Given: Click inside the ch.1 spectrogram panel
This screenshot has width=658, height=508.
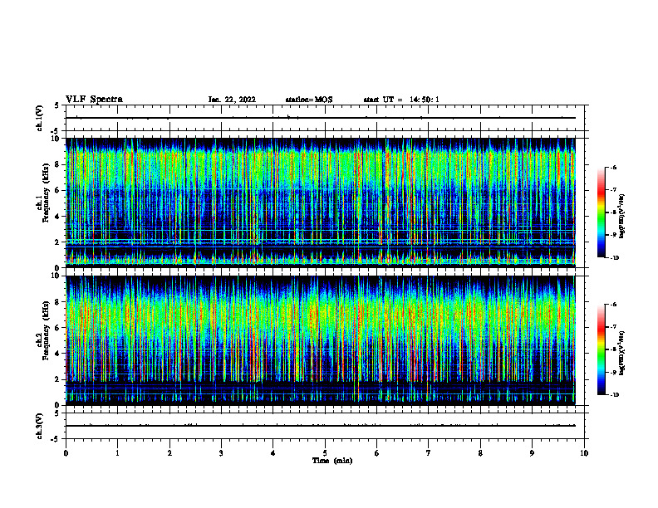Looking at the screenshot, I should point(320,203).
